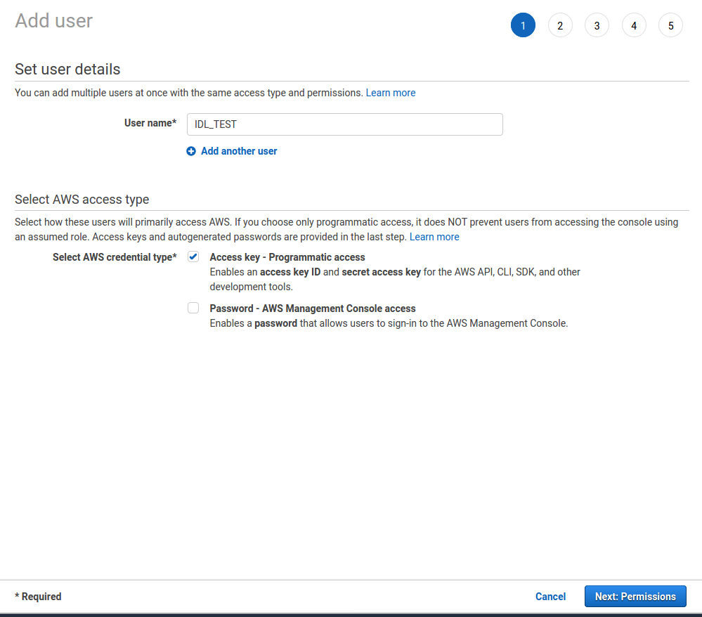Click the 'Enables an access key ID' description
Image resolution: width=702 pixels, height=617 pixels.
coord(395,280)
